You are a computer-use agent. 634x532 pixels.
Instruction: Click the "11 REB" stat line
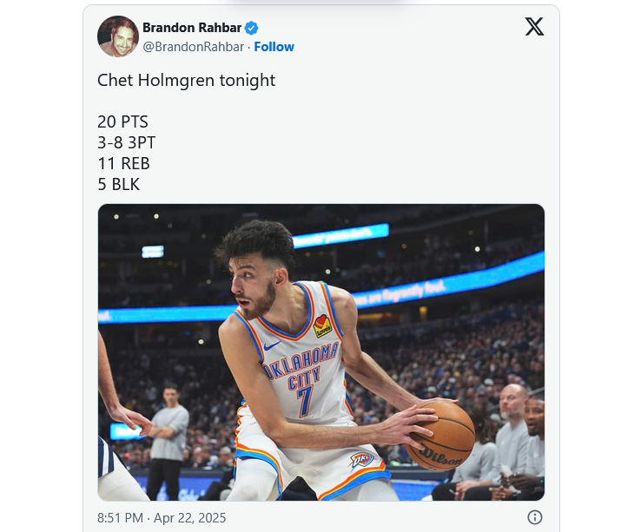click(123, 163)
